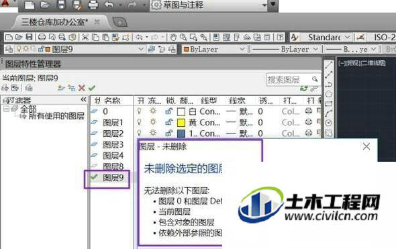Click Make Object's Layer Current icon
This screenshot has width=396, height=249.
(x=151, y=49)
